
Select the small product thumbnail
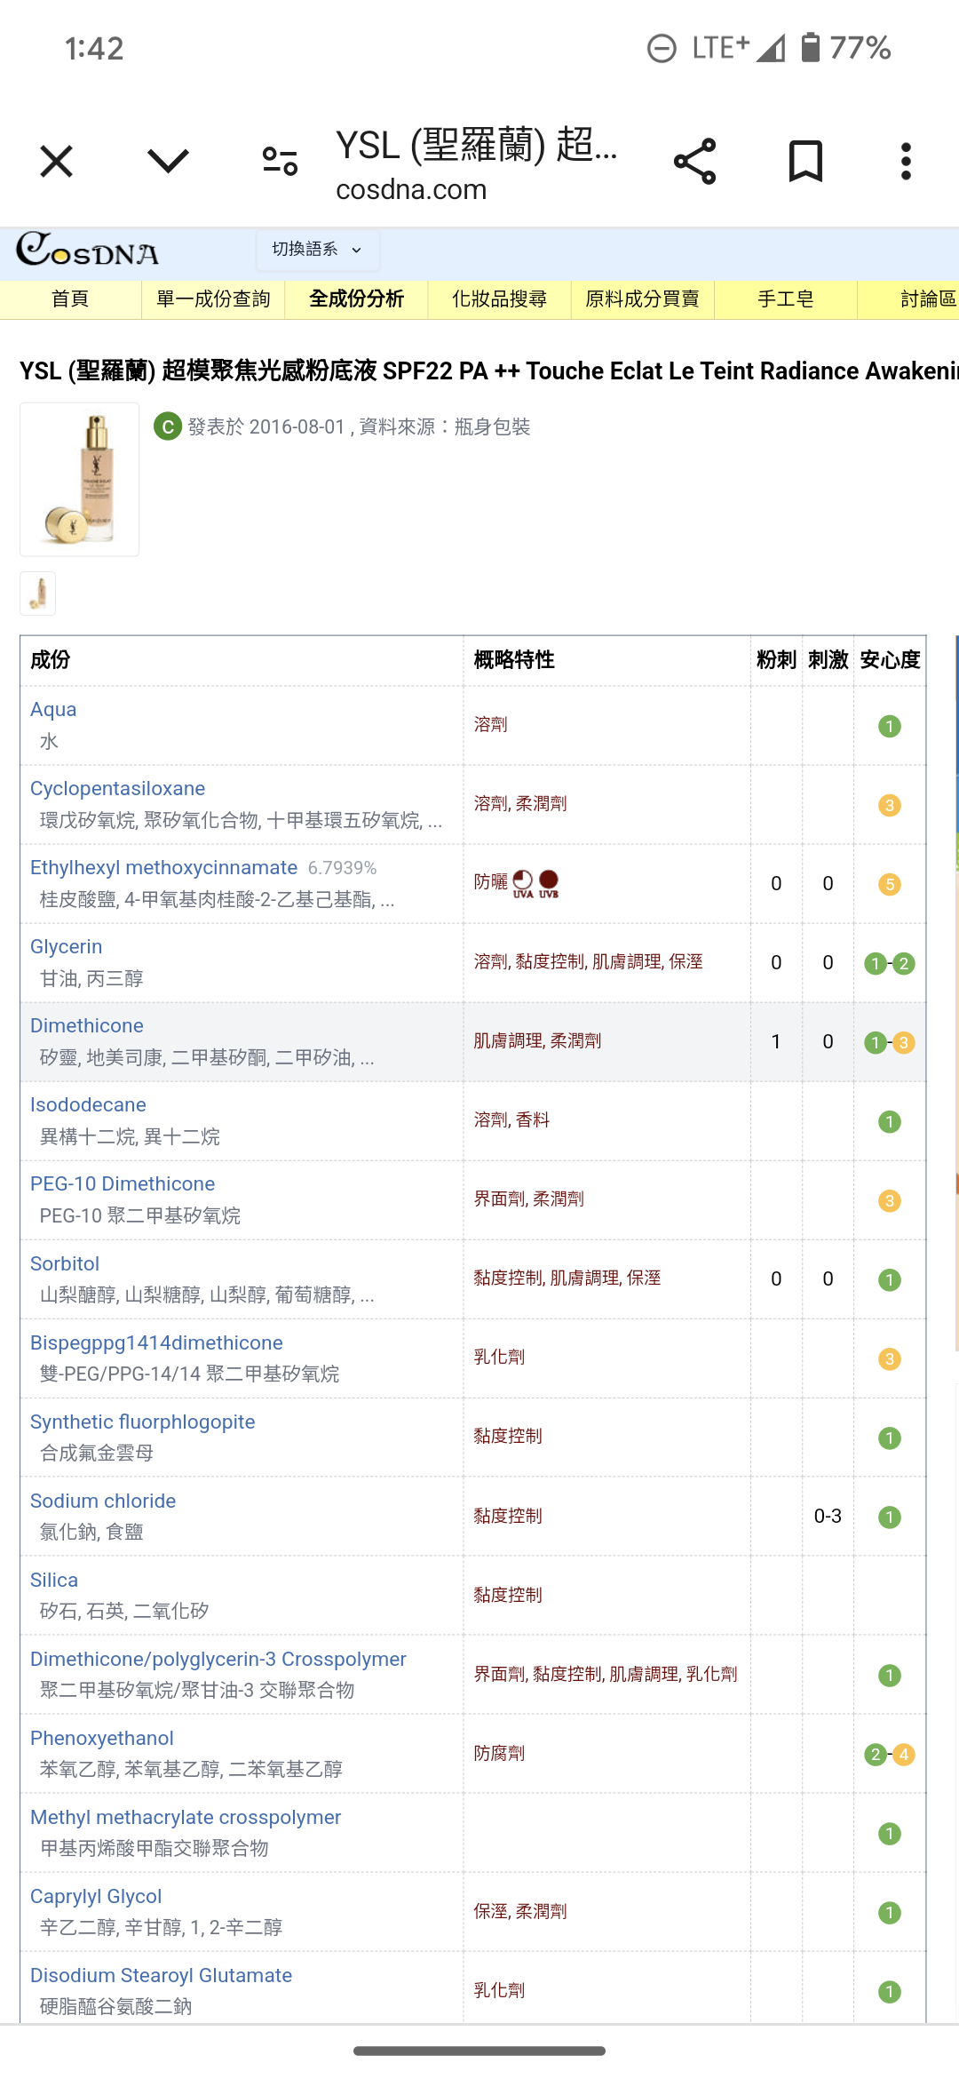(x=38, y=593)
